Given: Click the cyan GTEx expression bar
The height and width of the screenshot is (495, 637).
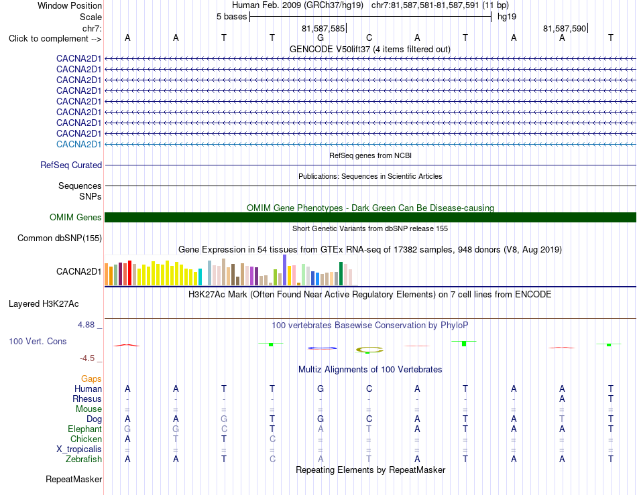Looking at the screenshot, I should coord(200,277).
